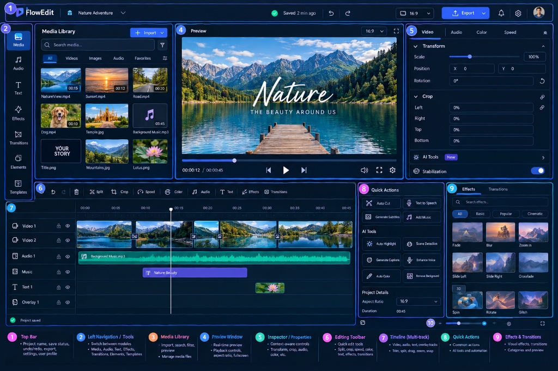Viewport: 558px width, 371px height.
Task: Select the Favorites tab in Media Library
Action: point(143,58)
